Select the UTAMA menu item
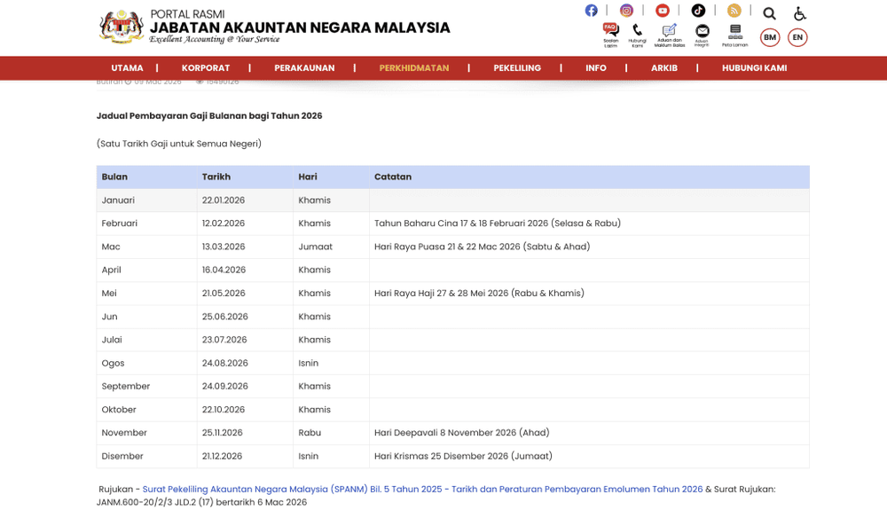The width and height of the screenshot is (887, 518). (127, 67)
